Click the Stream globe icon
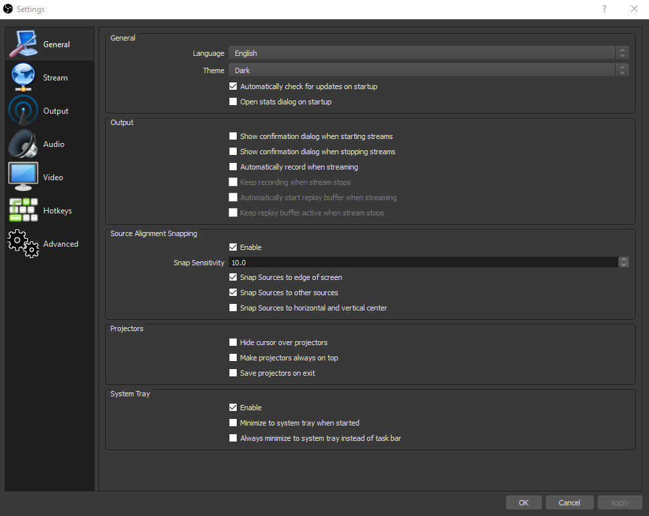 point(23,77)
